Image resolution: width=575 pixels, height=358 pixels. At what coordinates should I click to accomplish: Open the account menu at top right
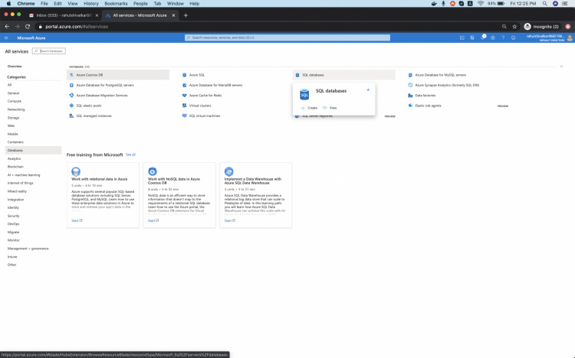547,37
